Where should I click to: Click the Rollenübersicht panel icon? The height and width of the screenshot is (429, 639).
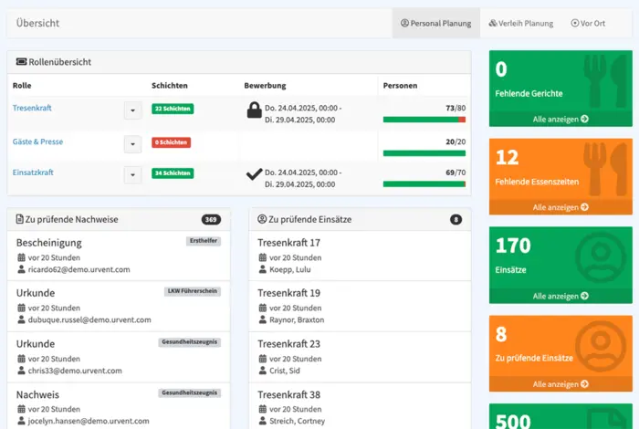(21, 62)
